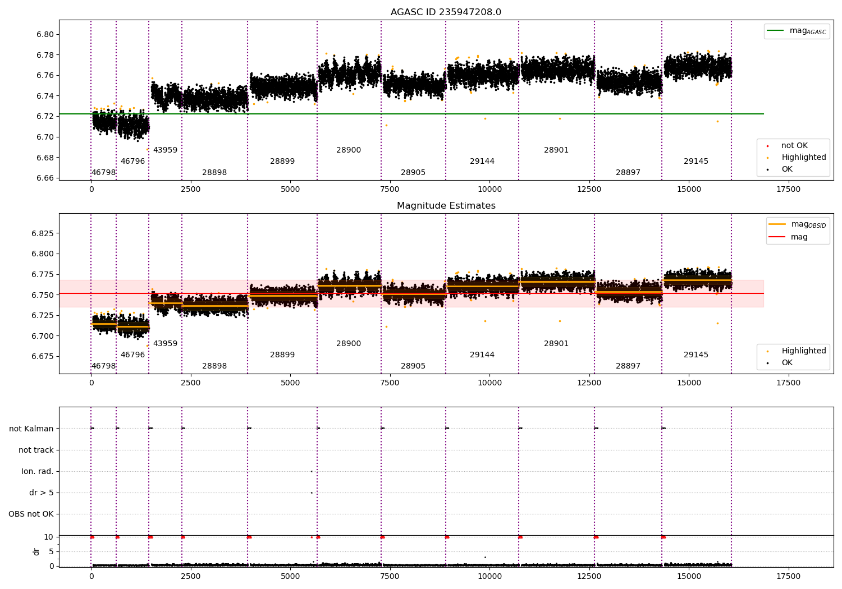Click obsid label 28898 in top plot
Viewport: 842px width, 589px height.
click(x=214, y=173)
